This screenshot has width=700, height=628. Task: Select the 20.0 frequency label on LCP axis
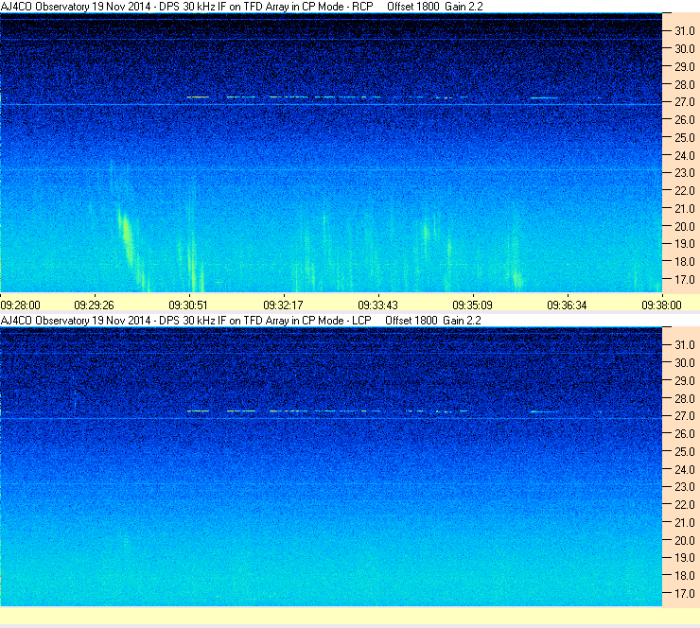tap(684, 541)
